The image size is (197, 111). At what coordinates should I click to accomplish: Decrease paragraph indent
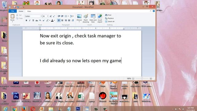[x=59, y=16]
